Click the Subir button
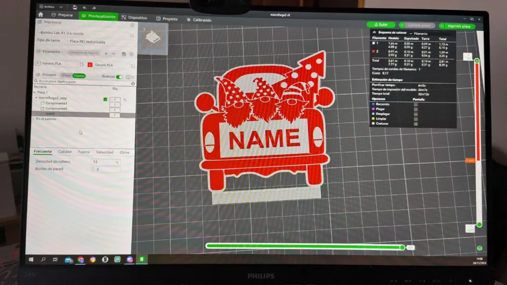 pyautogui.click(x=381, y=24)
